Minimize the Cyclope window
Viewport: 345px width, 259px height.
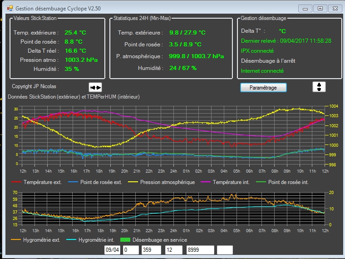point(305,9)
